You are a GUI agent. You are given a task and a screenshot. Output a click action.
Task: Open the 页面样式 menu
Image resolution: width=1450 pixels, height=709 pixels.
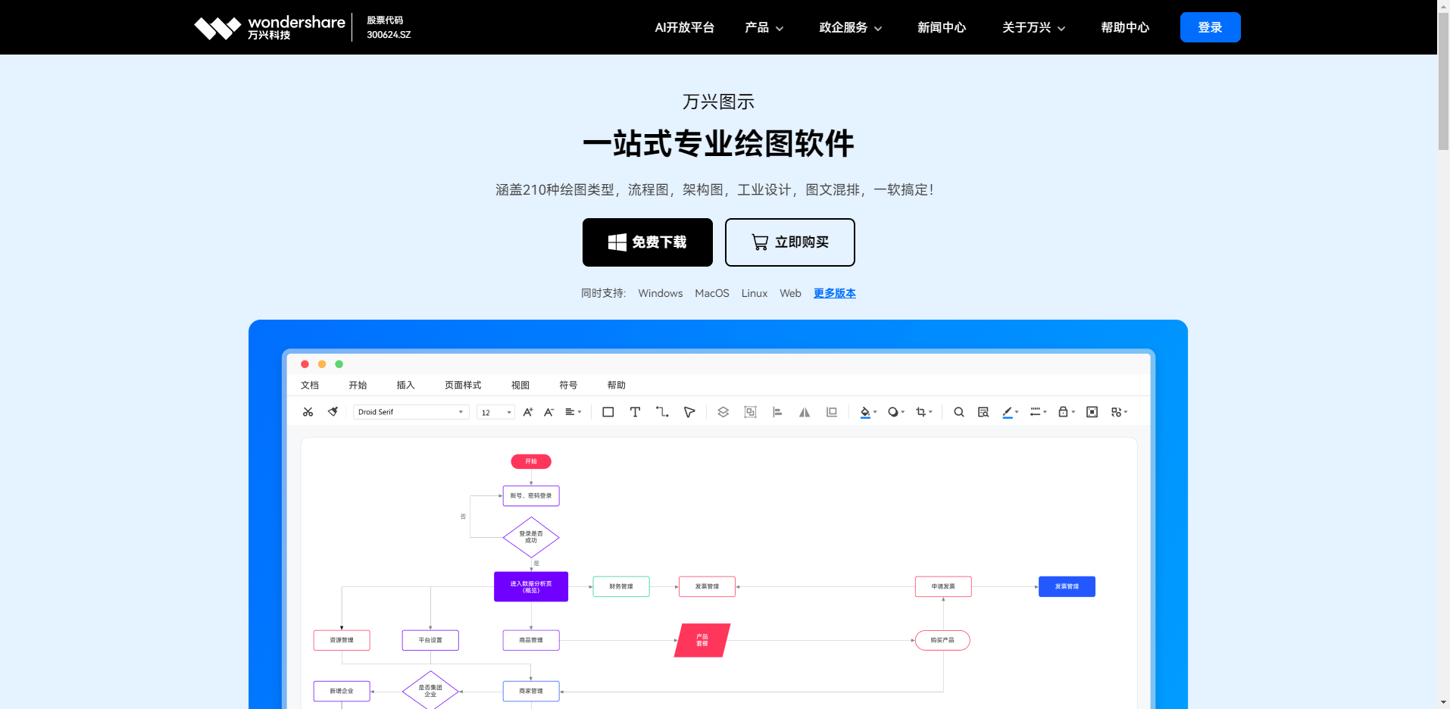(x=463, y=385)
